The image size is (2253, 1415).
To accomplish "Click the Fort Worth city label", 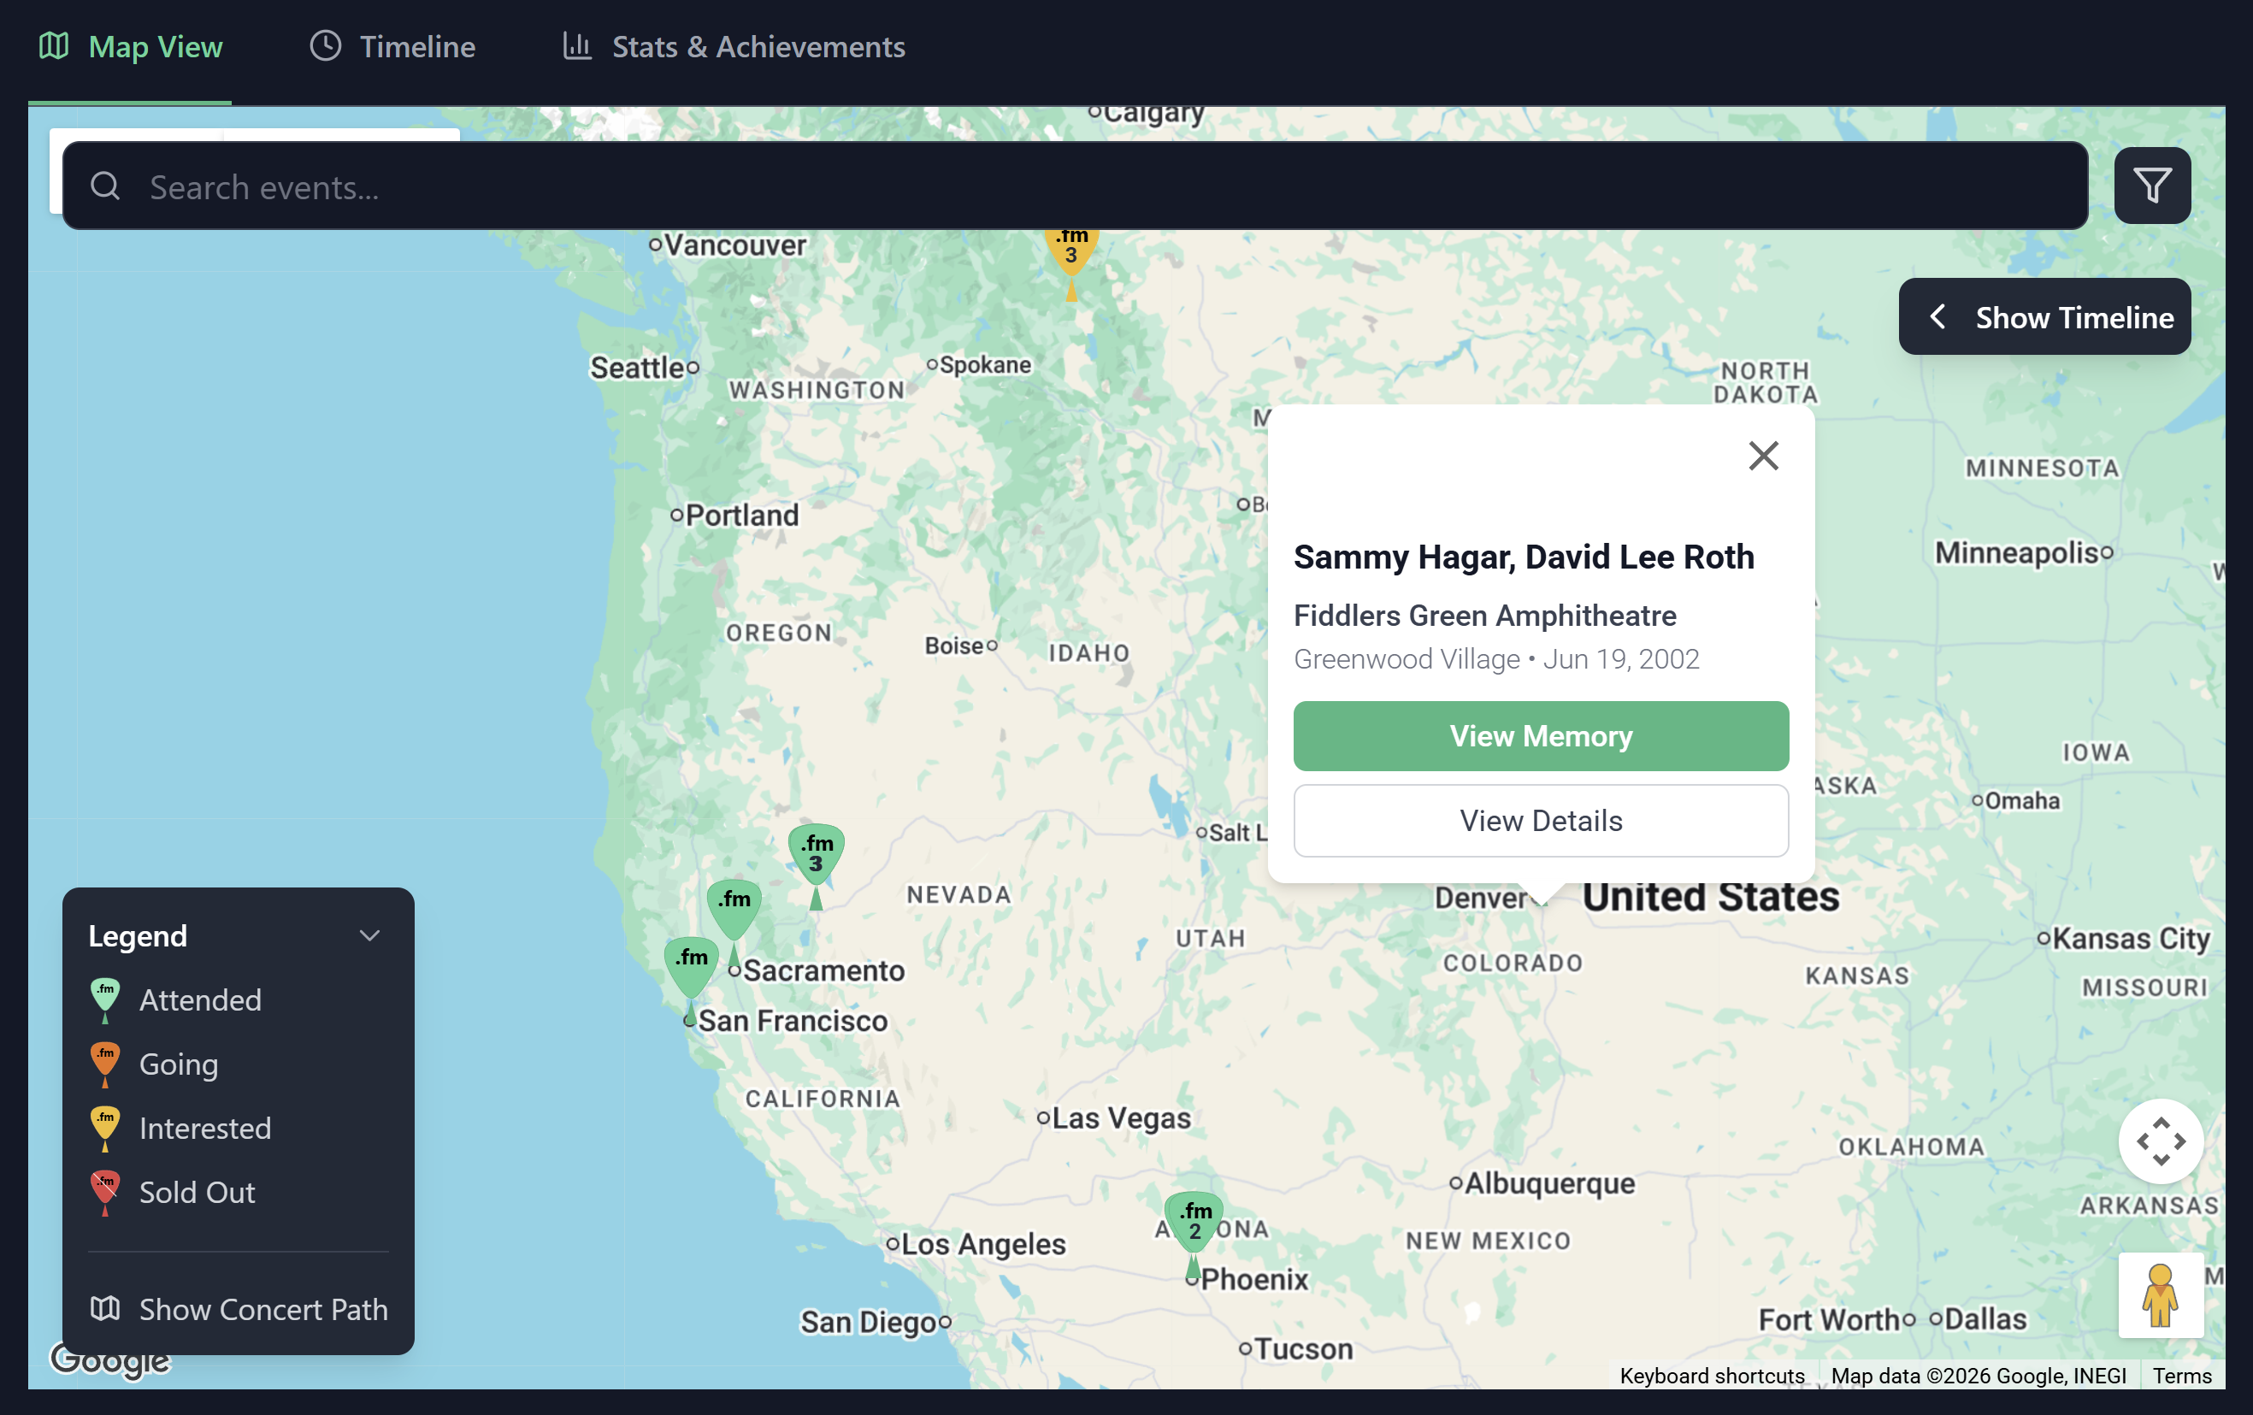I will (x=1828, y=1318).
